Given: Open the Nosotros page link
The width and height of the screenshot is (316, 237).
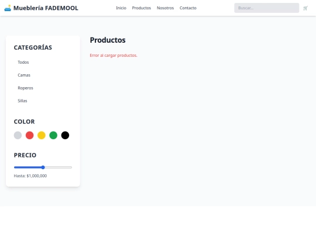Looking at the screenshot, I should pos(165,8).
